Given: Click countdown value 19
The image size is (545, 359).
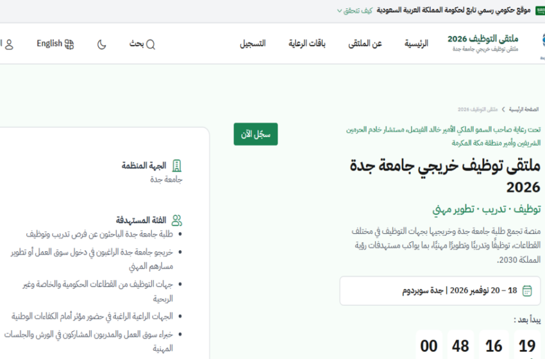Looking at the screenshot, I should click(x=527, y=346).
